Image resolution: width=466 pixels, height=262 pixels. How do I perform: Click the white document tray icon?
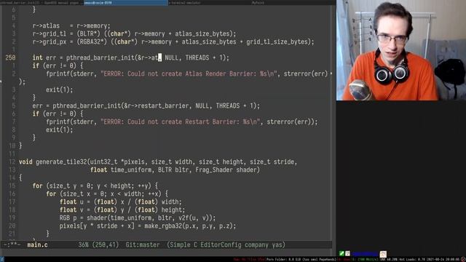[347, 253]
